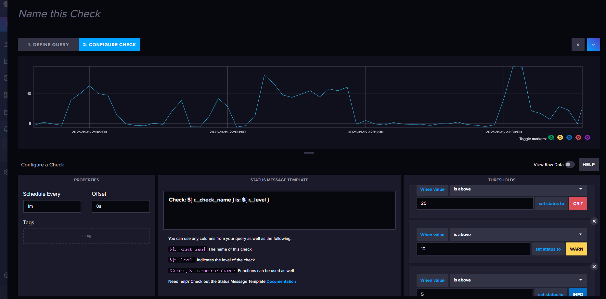
Task: Hide the blue threshold marker
Action: click(x=569, y=137)
